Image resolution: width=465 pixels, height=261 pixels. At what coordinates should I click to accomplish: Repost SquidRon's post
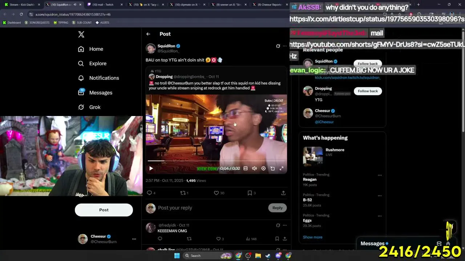[x=183, y=193]
